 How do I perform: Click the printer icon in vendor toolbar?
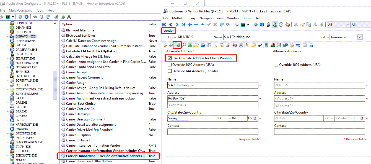click(x=237, y=25)
